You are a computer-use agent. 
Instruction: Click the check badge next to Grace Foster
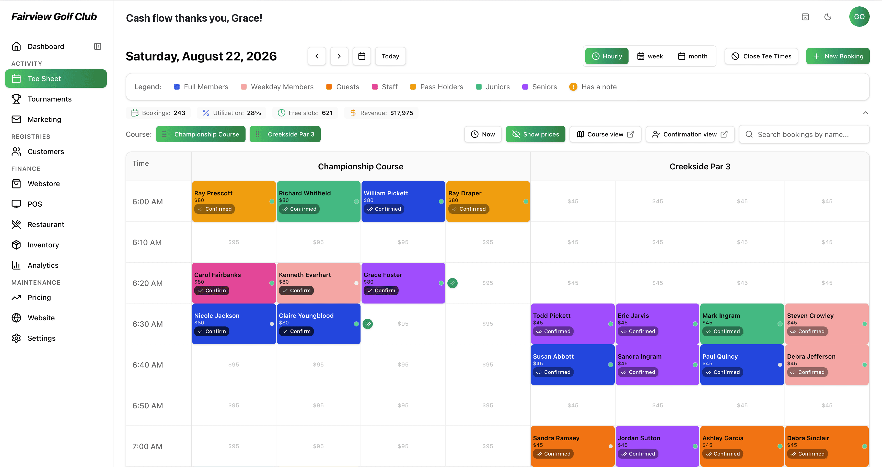click(452, 283)
